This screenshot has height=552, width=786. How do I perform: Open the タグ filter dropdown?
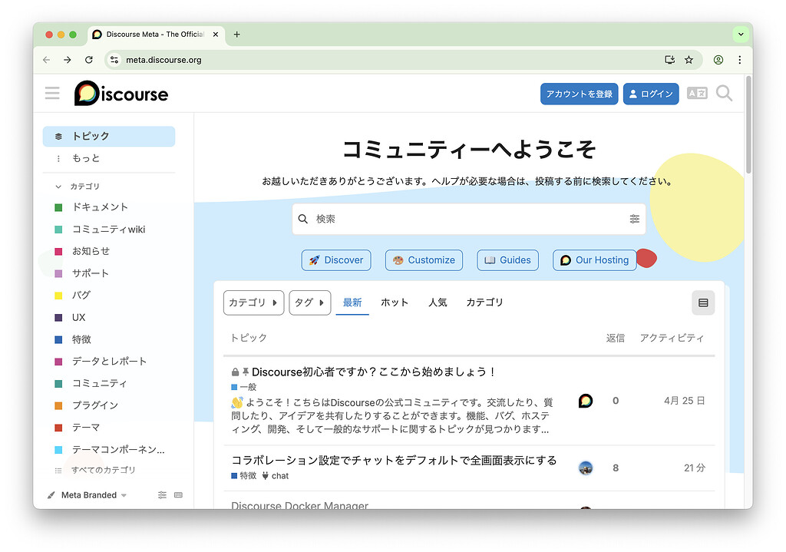(309, 302)
